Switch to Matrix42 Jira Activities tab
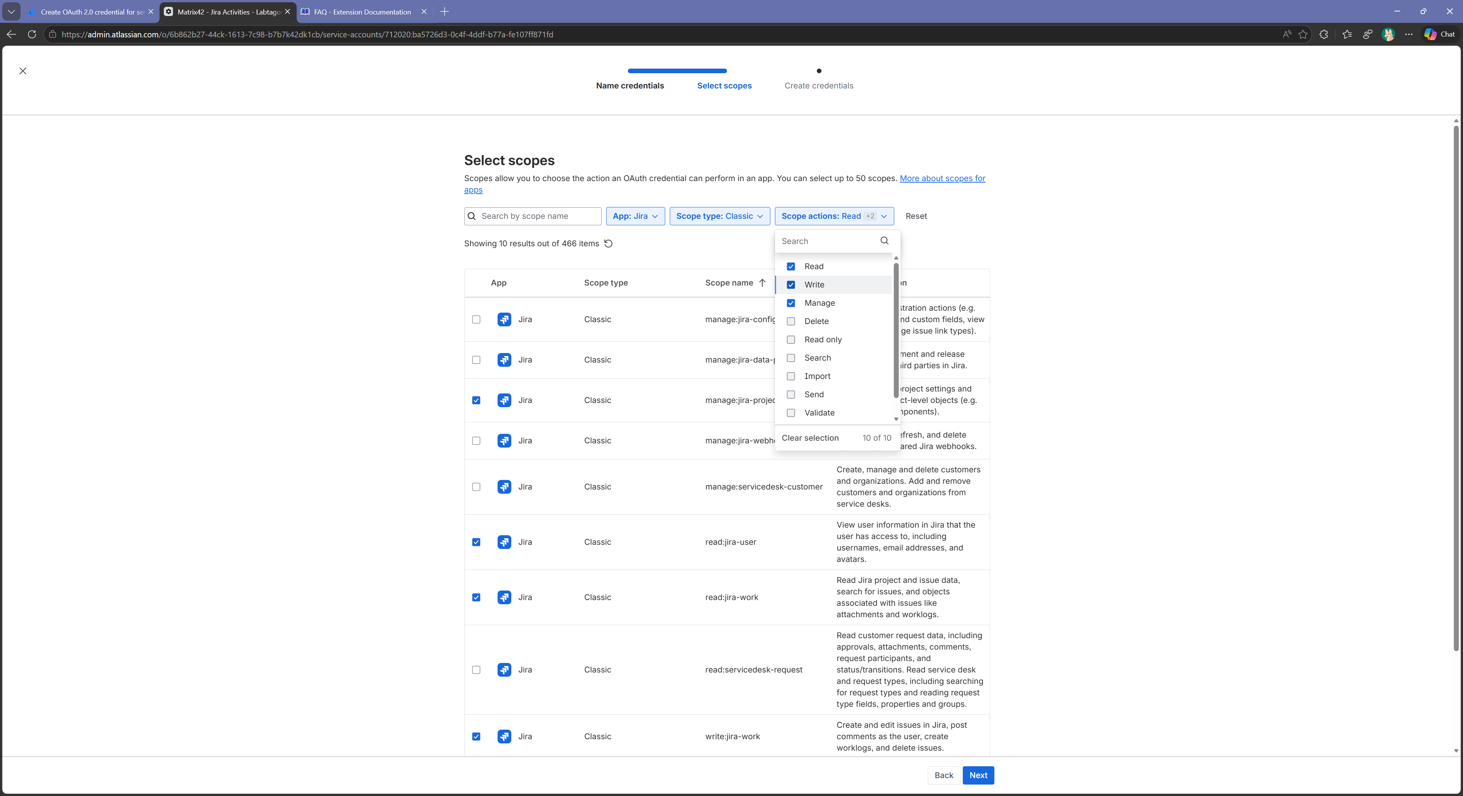 click(x=228, y=12)
